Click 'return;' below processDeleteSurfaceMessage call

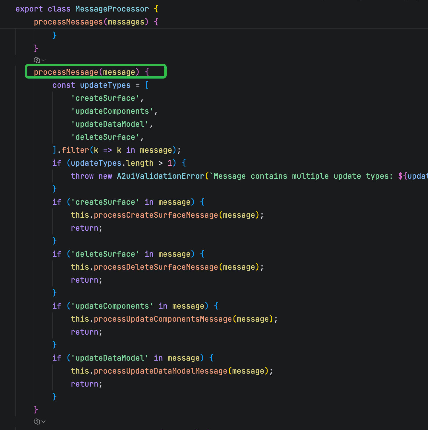(87, 280)
